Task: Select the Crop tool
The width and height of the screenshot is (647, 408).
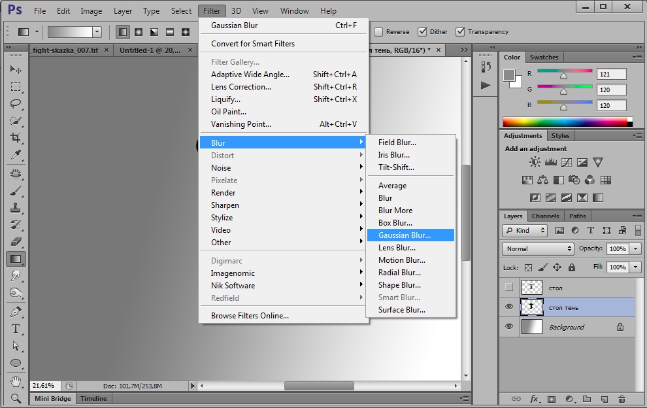Action: tap(16, 138)
